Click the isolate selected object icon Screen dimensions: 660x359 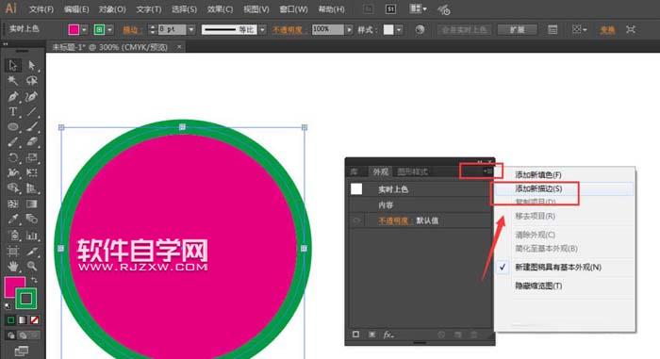(630, 29)
